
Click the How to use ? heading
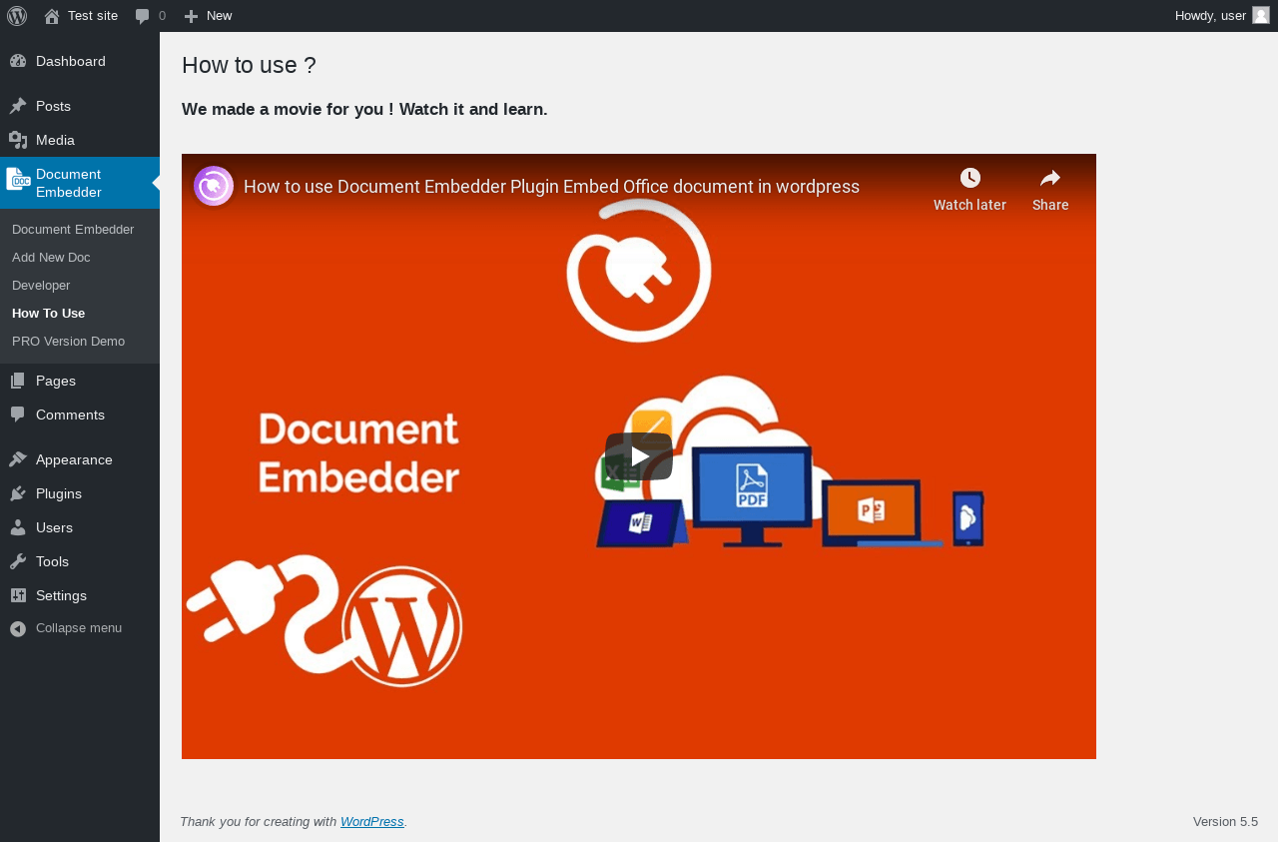249,65
